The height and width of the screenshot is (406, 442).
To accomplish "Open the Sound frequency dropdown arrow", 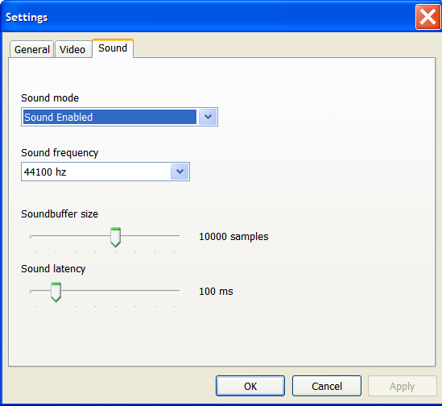I will click(180, 172).
